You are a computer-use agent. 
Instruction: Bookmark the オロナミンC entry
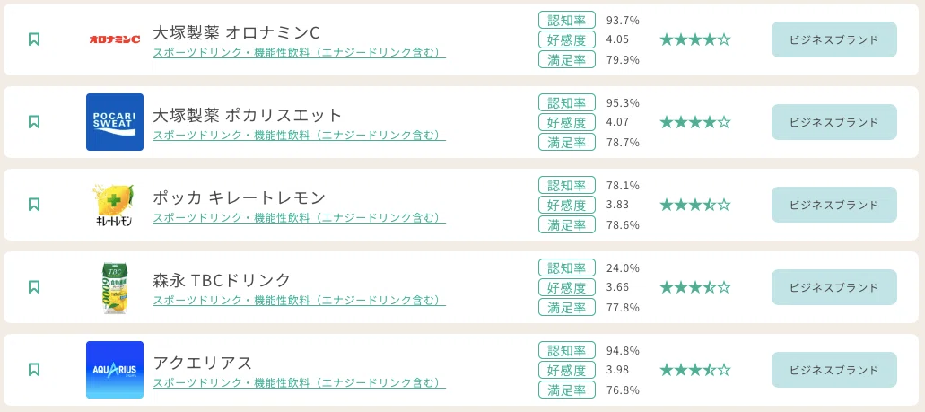pos(34,39)
